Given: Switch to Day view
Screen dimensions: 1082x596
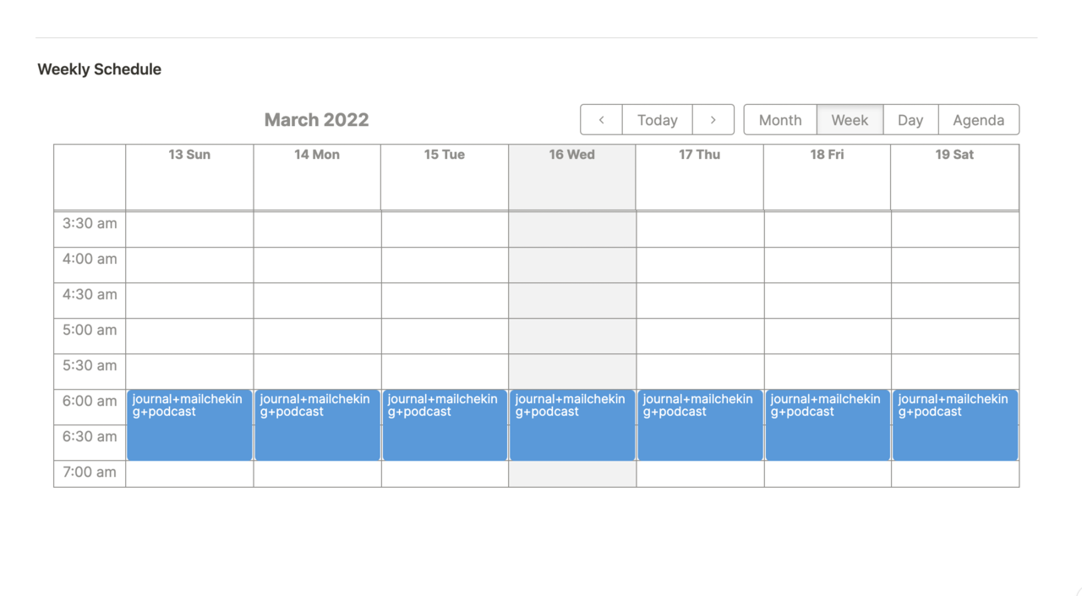Looking at the screenshot, I should tap(910, 120).
